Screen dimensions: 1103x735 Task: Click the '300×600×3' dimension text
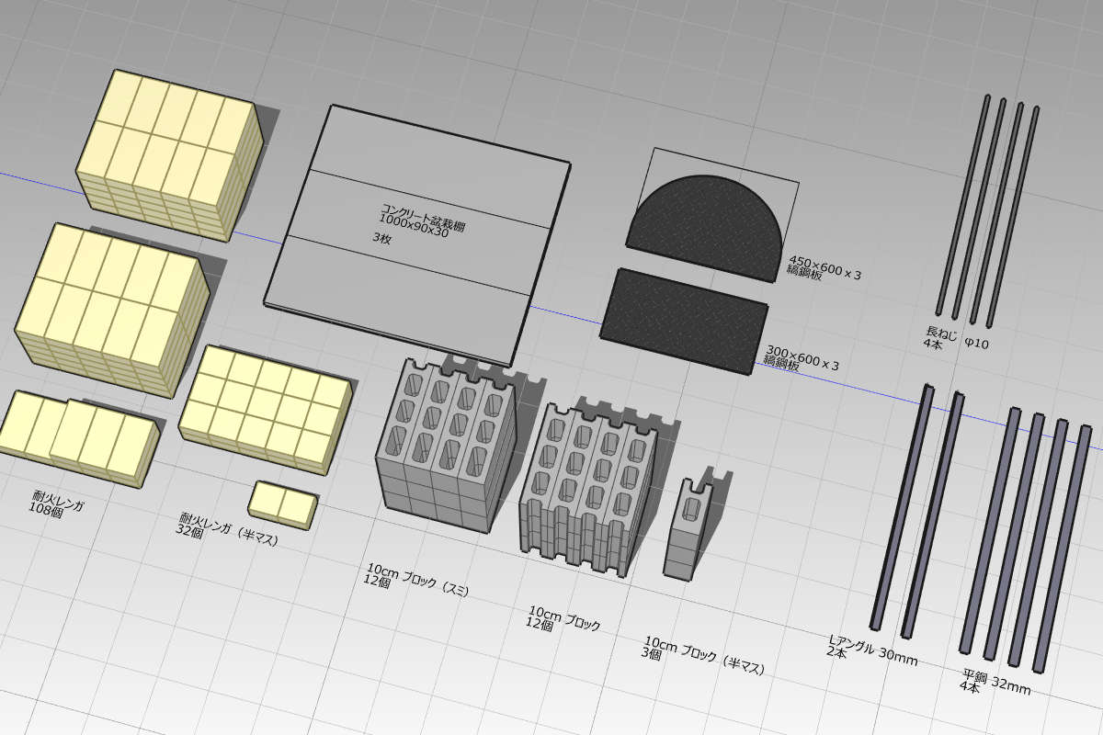tap(802, 357)
